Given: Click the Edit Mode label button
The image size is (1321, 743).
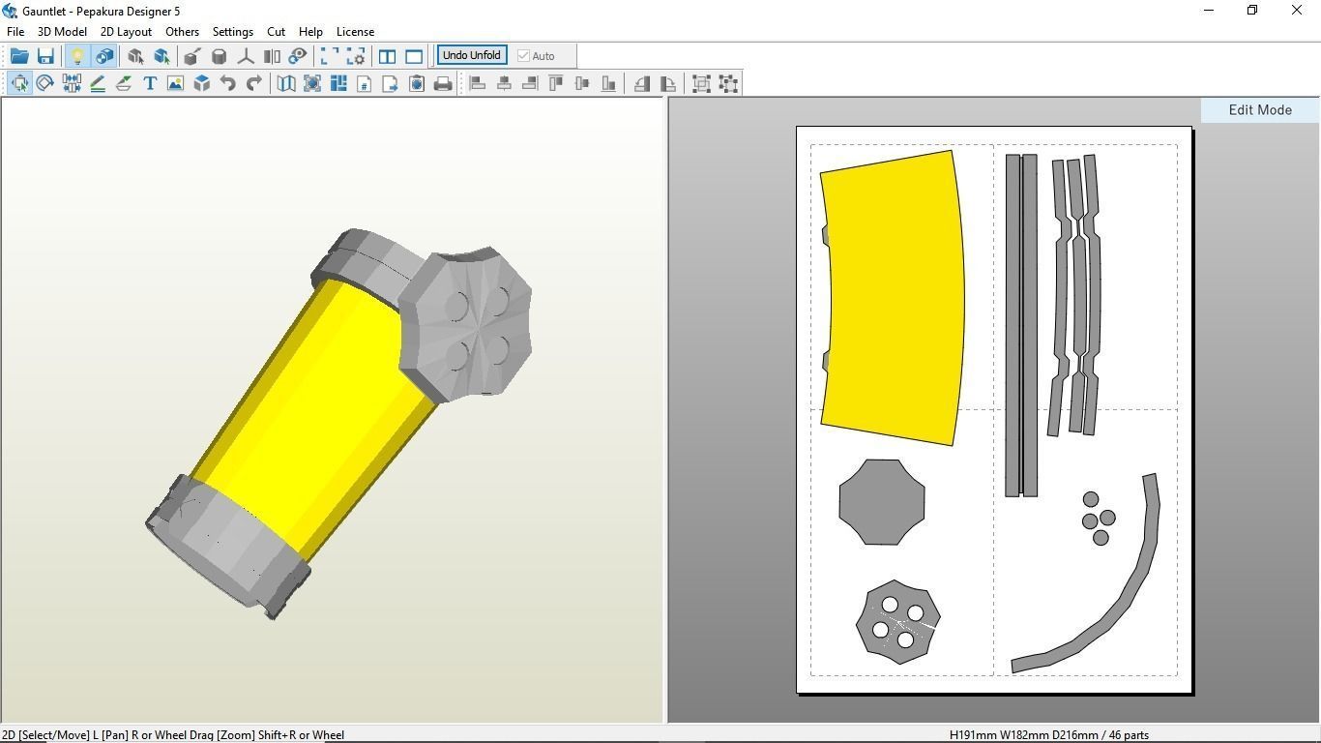Looking at the screenshot, I should (1259, 110).
